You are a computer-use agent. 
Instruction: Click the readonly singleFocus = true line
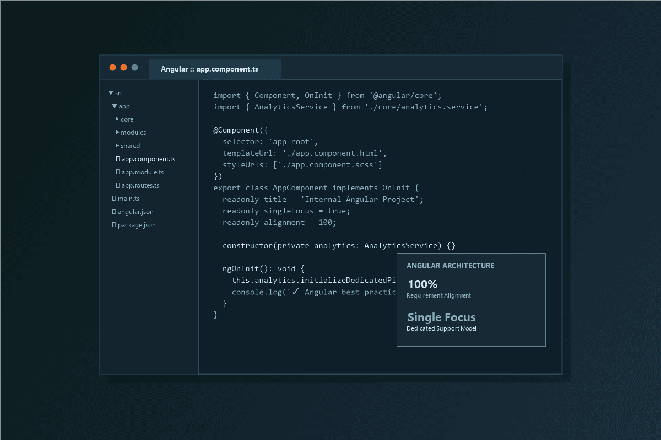[286, 211]
